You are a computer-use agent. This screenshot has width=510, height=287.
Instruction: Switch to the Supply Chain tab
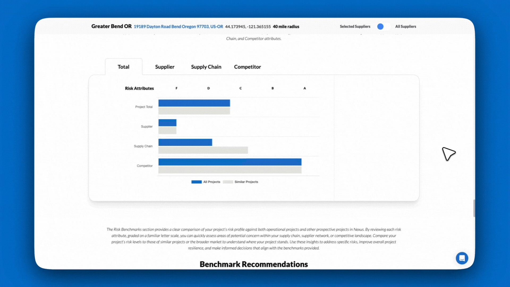point(206,67)
